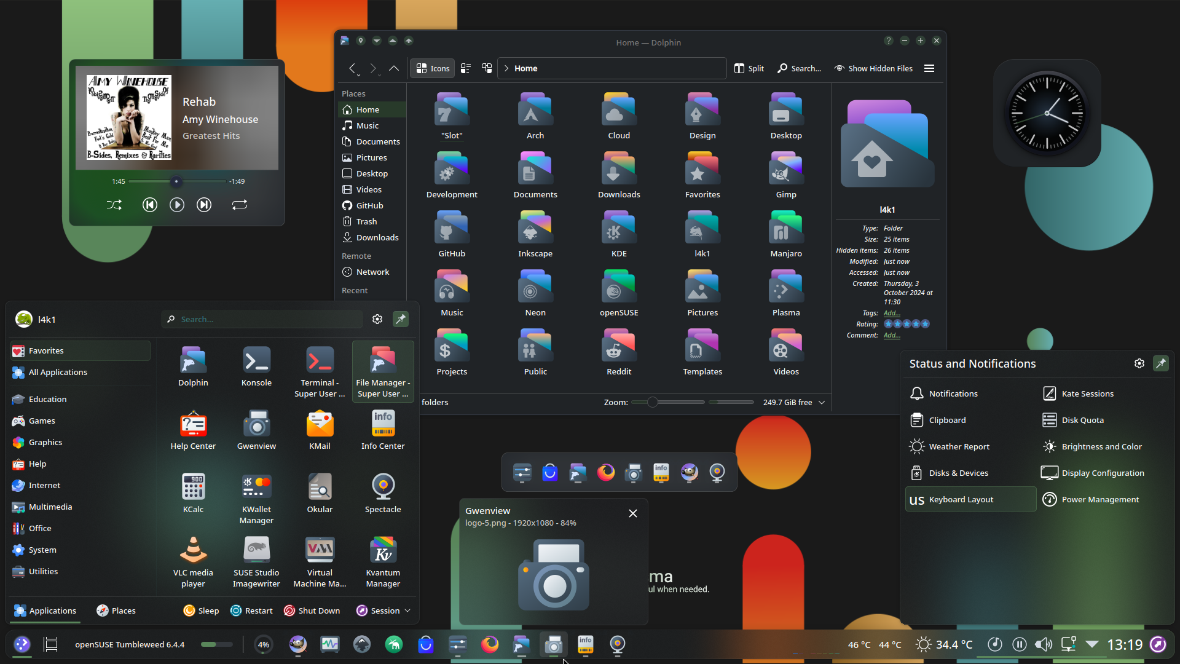Screen dimensions: 1180x664
Task: Switch Dolphin to Icons view mode
Action: 433,68
